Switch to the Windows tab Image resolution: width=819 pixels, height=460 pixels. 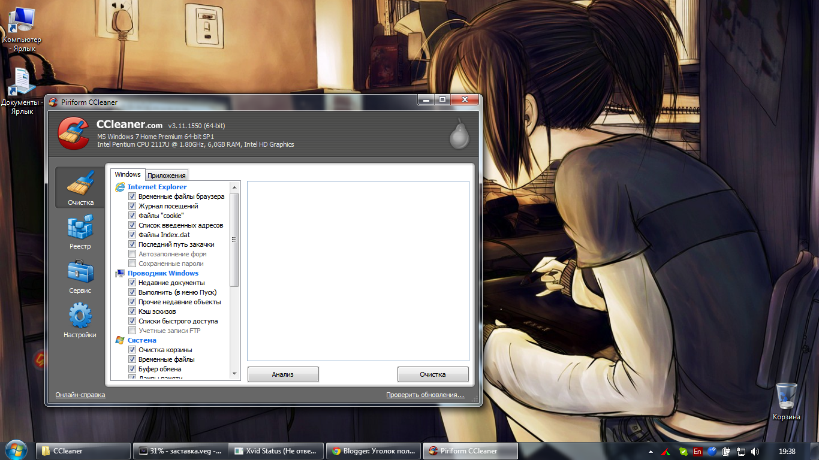point(128,174)
